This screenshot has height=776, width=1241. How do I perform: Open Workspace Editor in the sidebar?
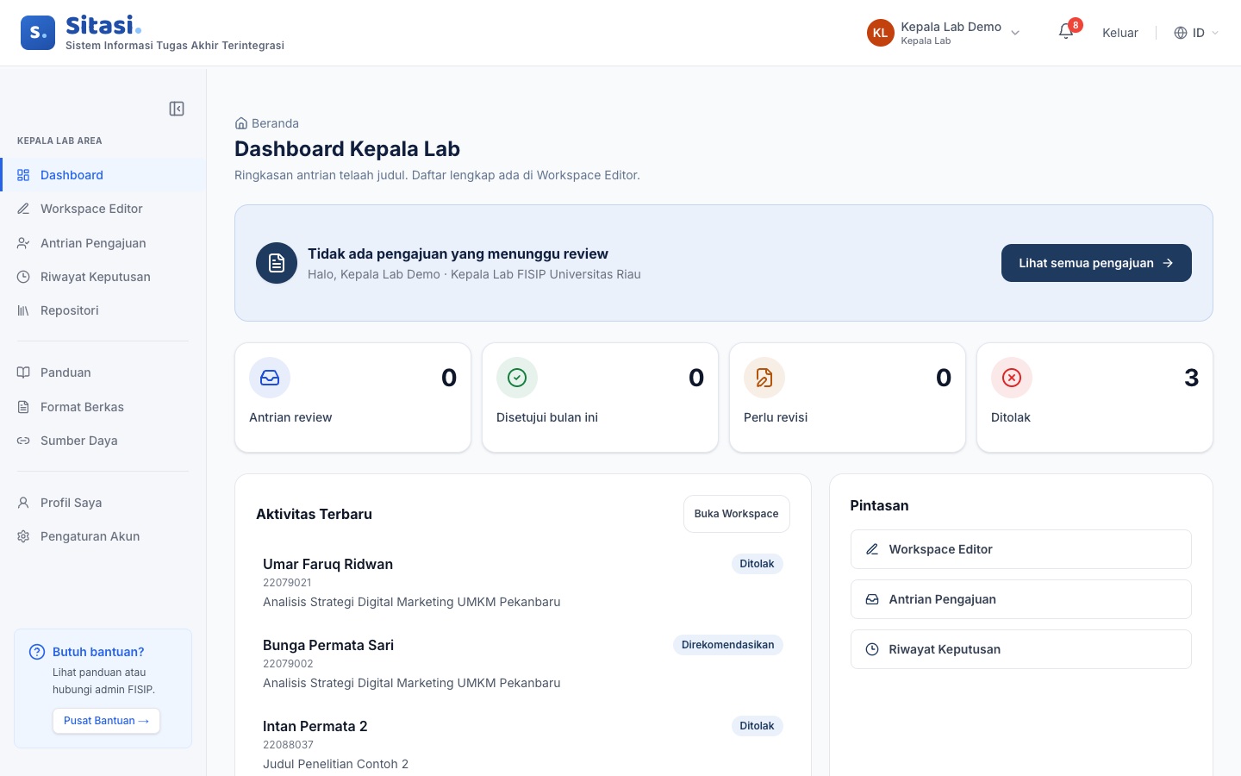pyautogui.click(x=103, y=209)
